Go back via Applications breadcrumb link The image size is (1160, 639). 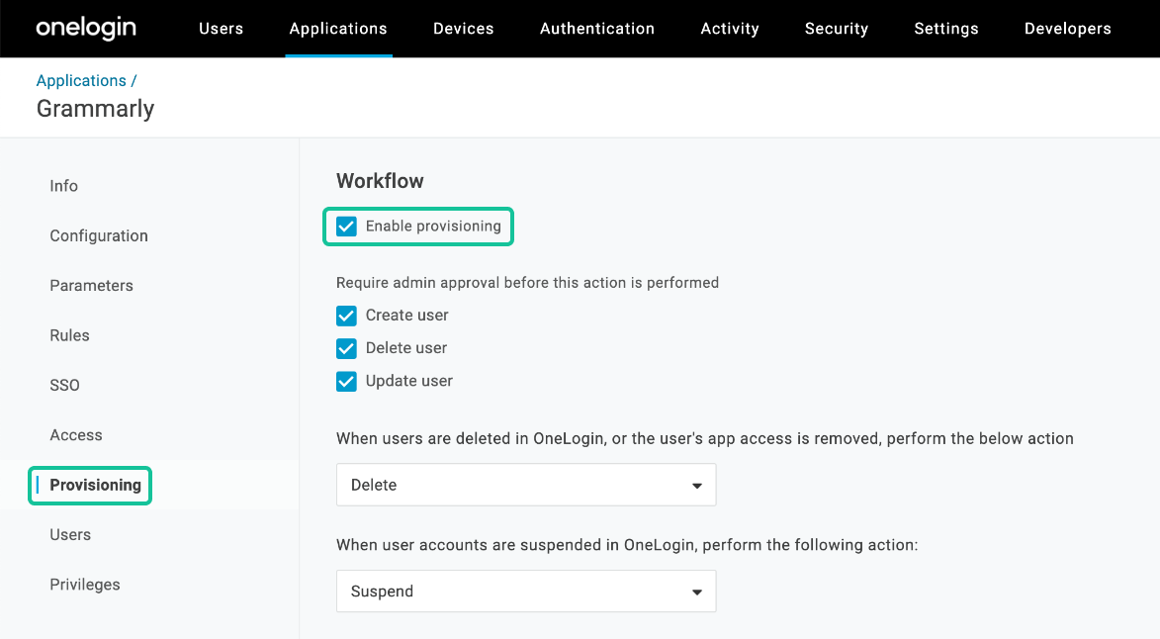tap(81, 80)
